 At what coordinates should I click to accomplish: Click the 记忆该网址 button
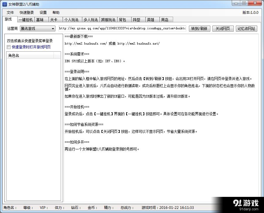[x=246, y=28]
